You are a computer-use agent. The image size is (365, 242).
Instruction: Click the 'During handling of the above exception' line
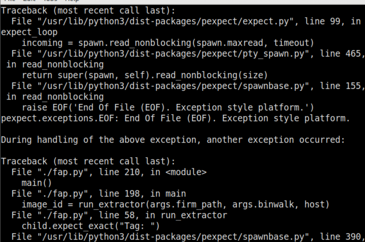173,140
